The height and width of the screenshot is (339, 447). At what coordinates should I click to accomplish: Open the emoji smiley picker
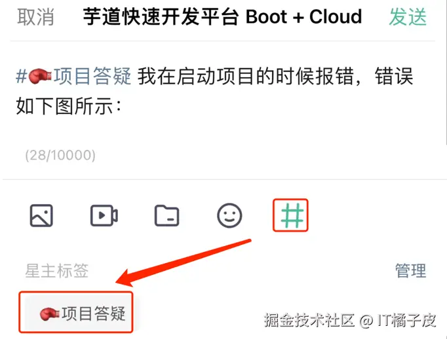[229, 215]
